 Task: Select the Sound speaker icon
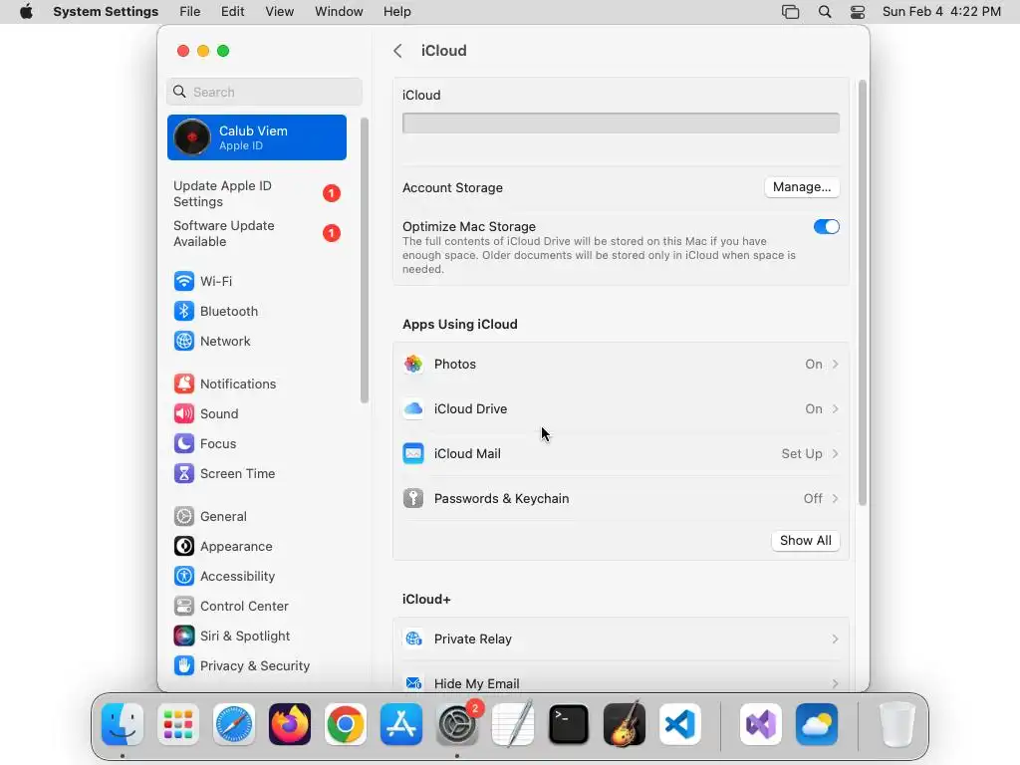[184, 413]
